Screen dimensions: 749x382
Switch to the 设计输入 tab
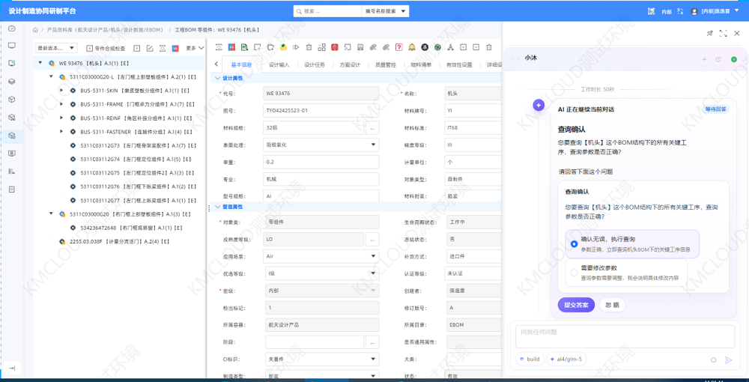click(x=279, y=64)
